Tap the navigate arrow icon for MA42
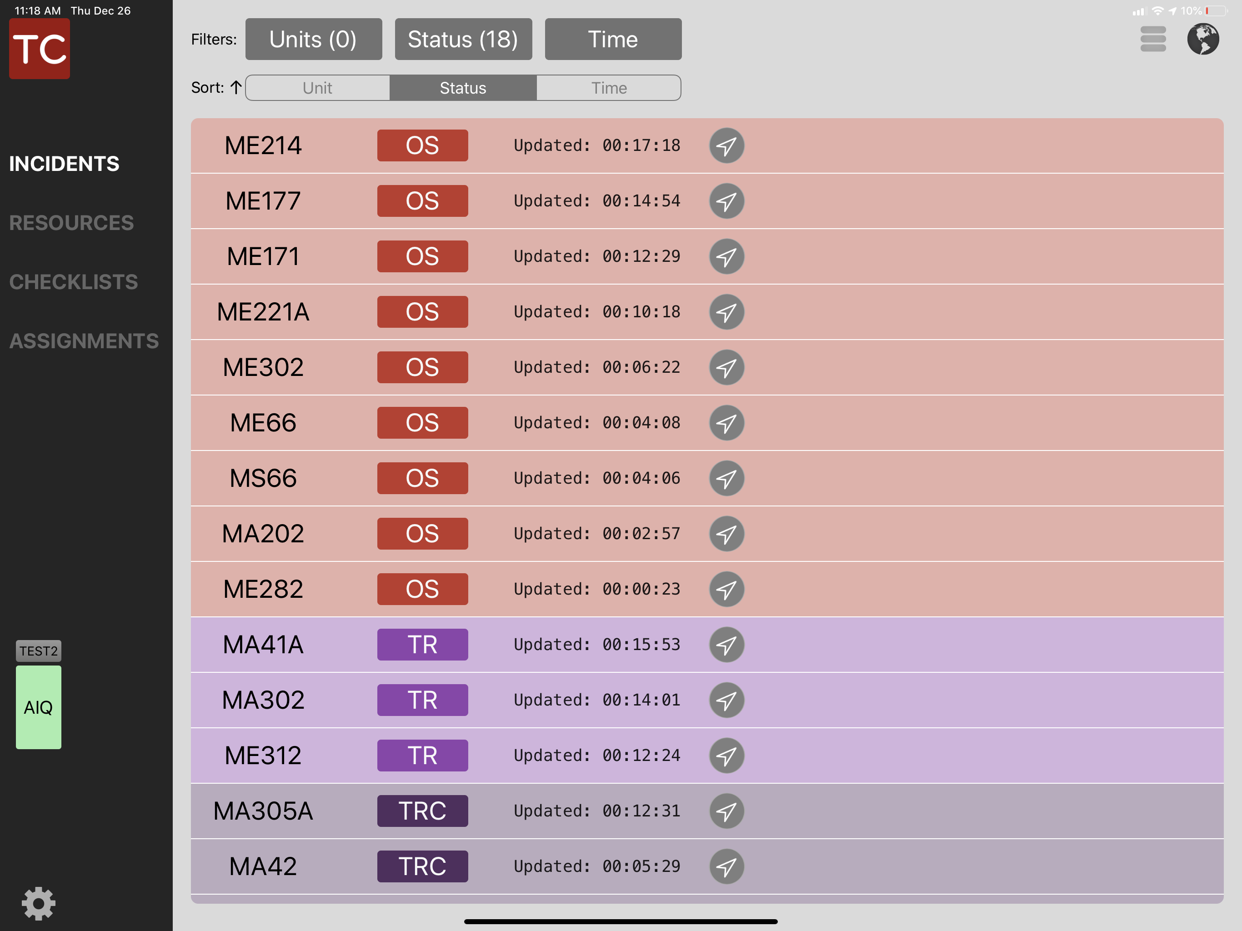Screen dimensions: 1242x931 [726, 866]
